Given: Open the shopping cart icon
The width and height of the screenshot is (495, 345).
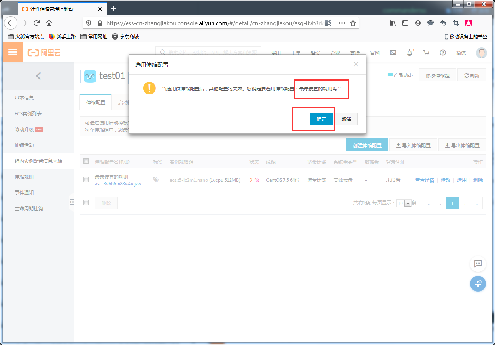Looking at the screenshot, I should [x=426, y=53].
